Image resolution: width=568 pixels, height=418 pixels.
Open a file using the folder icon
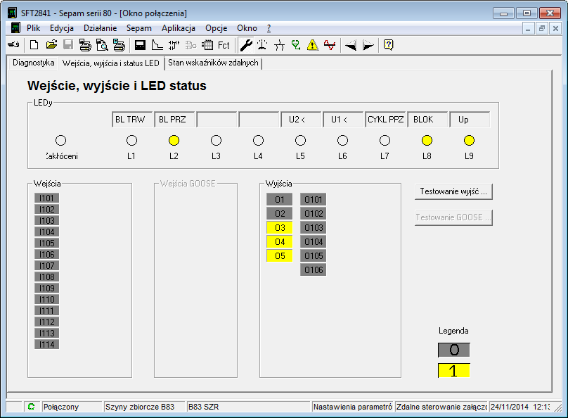point(51,45)
